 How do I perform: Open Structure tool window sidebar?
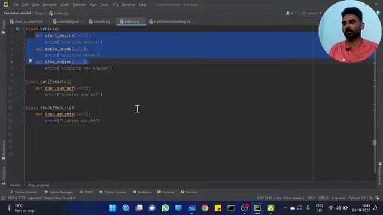click(3, 176)
